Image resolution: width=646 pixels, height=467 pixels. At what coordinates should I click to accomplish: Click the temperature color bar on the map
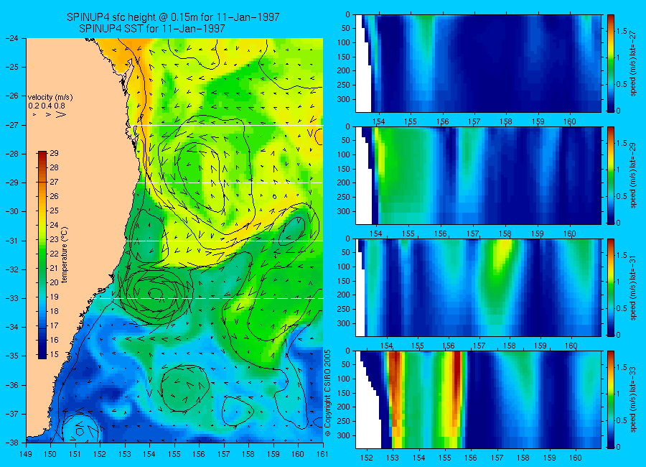[42, 255]
